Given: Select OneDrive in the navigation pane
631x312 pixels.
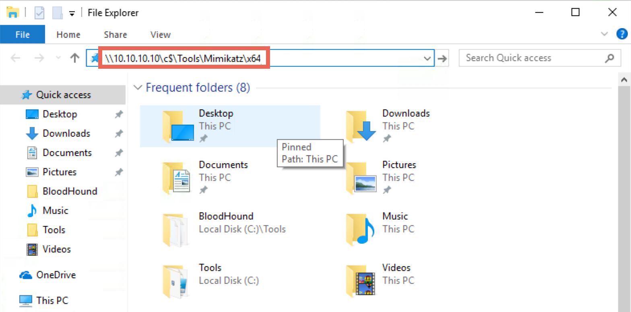Looking at the screenshot, I should (56, 275).
